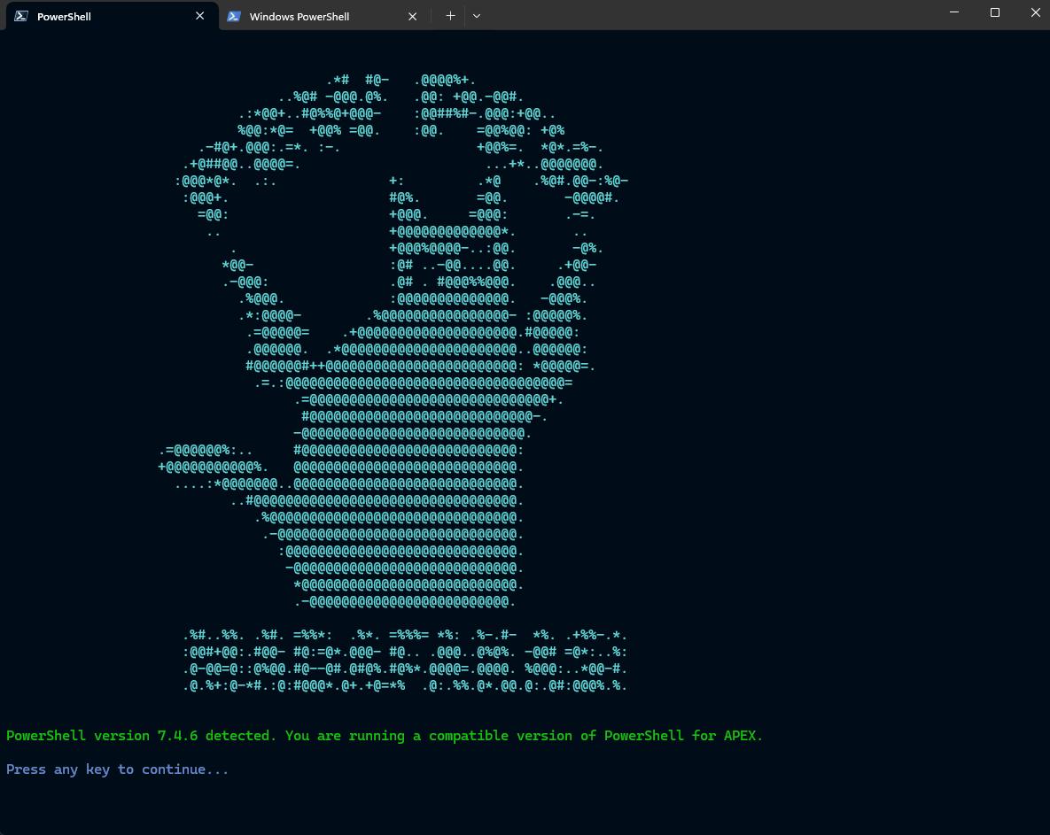Click the Windows PowerShell tab icon
This screenshot has width=1050, height=835.
tap(234, 16)
